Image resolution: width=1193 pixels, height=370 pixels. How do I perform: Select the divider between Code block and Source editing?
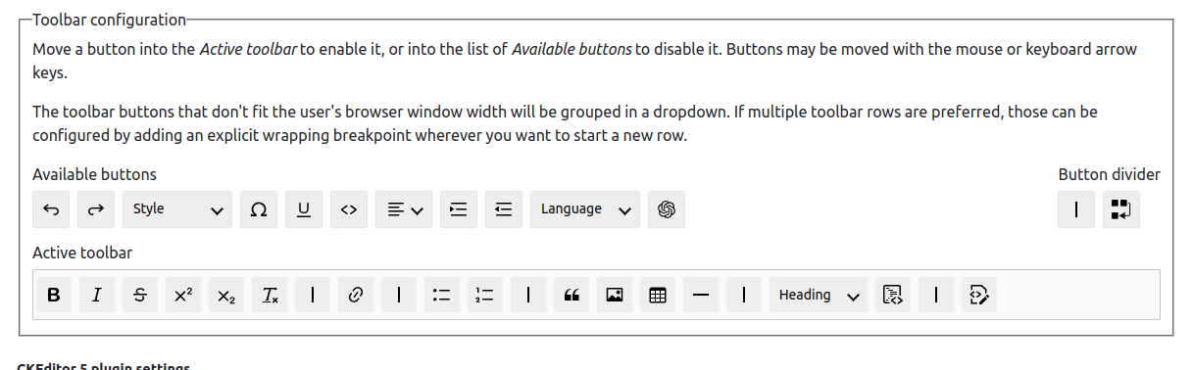[935, 295]
